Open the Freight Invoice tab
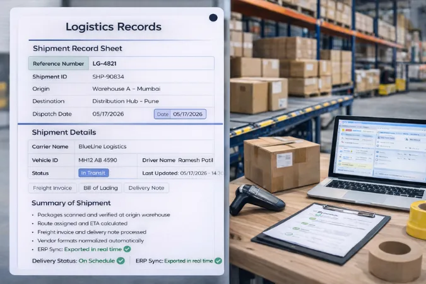Image resolution: width=426 pixels, height=284 pixels. 53,187
